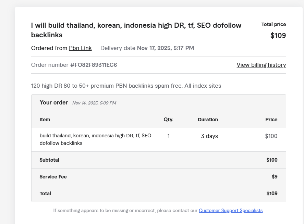
Task: Click the Duration column header
Action: click(208, 120)
